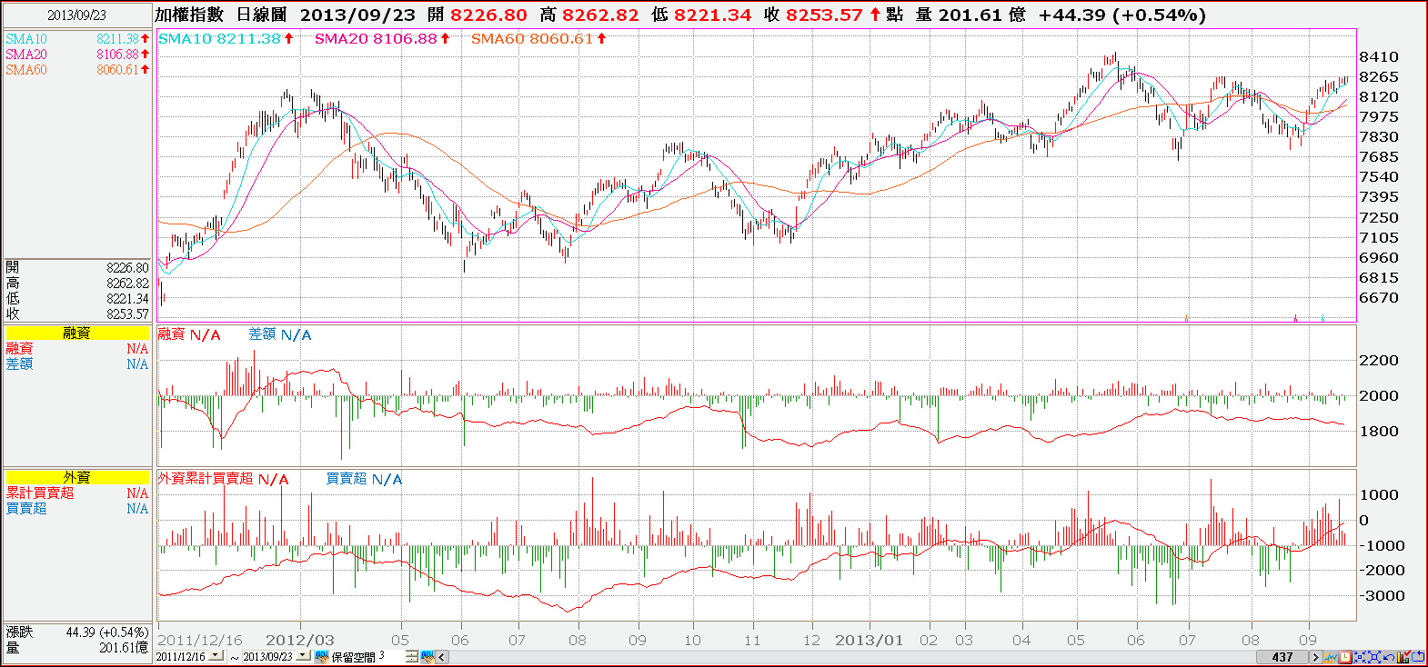Click the SMA10 8211.38 chart legend
The width and height of the screenshot is (1428, 667).
226,38
